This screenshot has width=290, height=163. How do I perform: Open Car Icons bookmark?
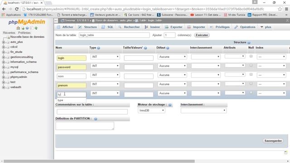pos(140,15)
